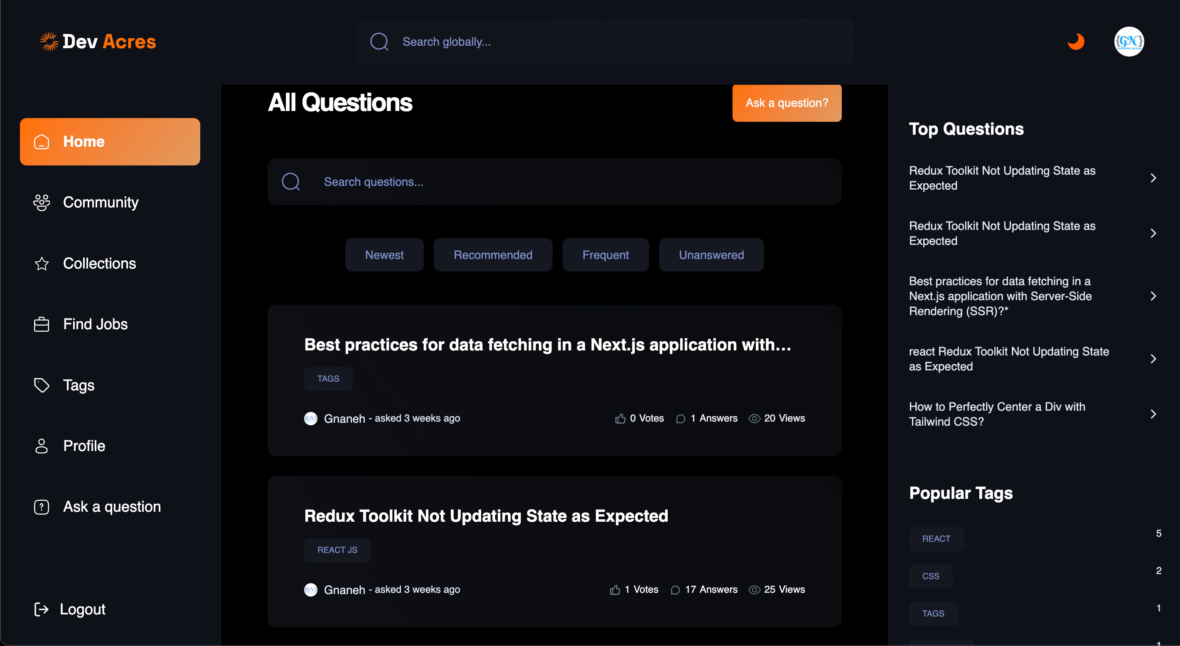Click the Tags label icon in sidebar
1180x646 pixels.
42,385
